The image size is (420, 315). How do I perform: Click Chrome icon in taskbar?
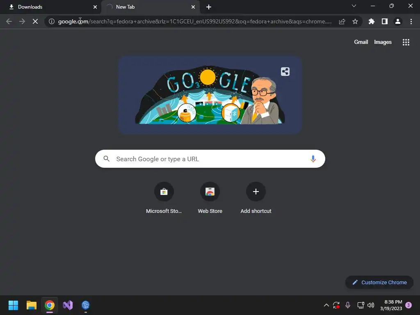point(50,305)
